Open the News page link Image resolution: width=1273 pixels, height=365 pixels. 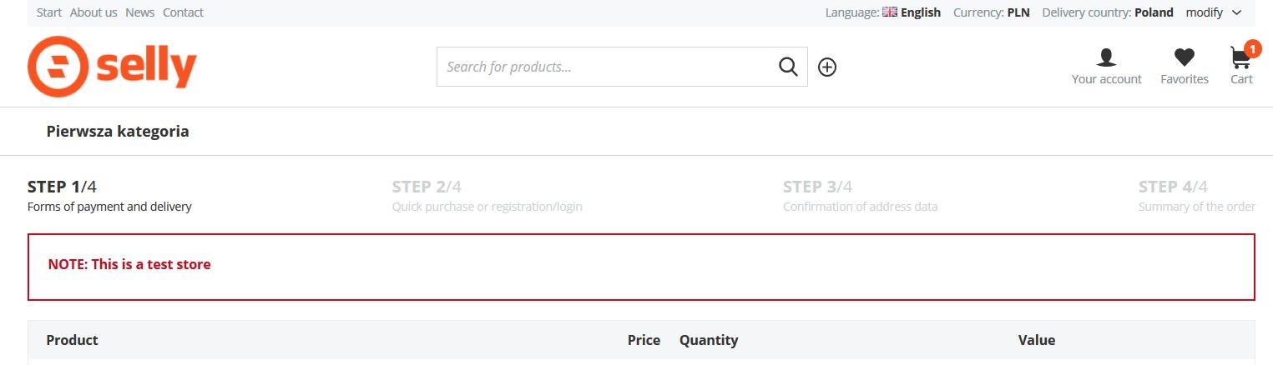point(139,12)
